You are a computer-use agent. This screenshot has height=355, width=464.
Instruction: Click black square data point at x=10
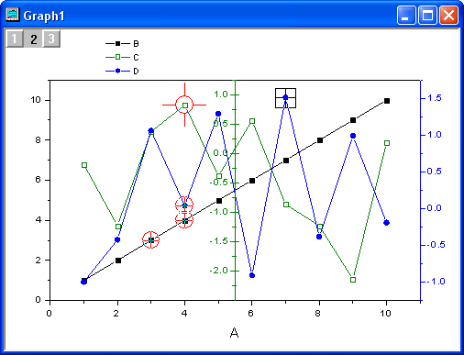(x=387, y=101)
